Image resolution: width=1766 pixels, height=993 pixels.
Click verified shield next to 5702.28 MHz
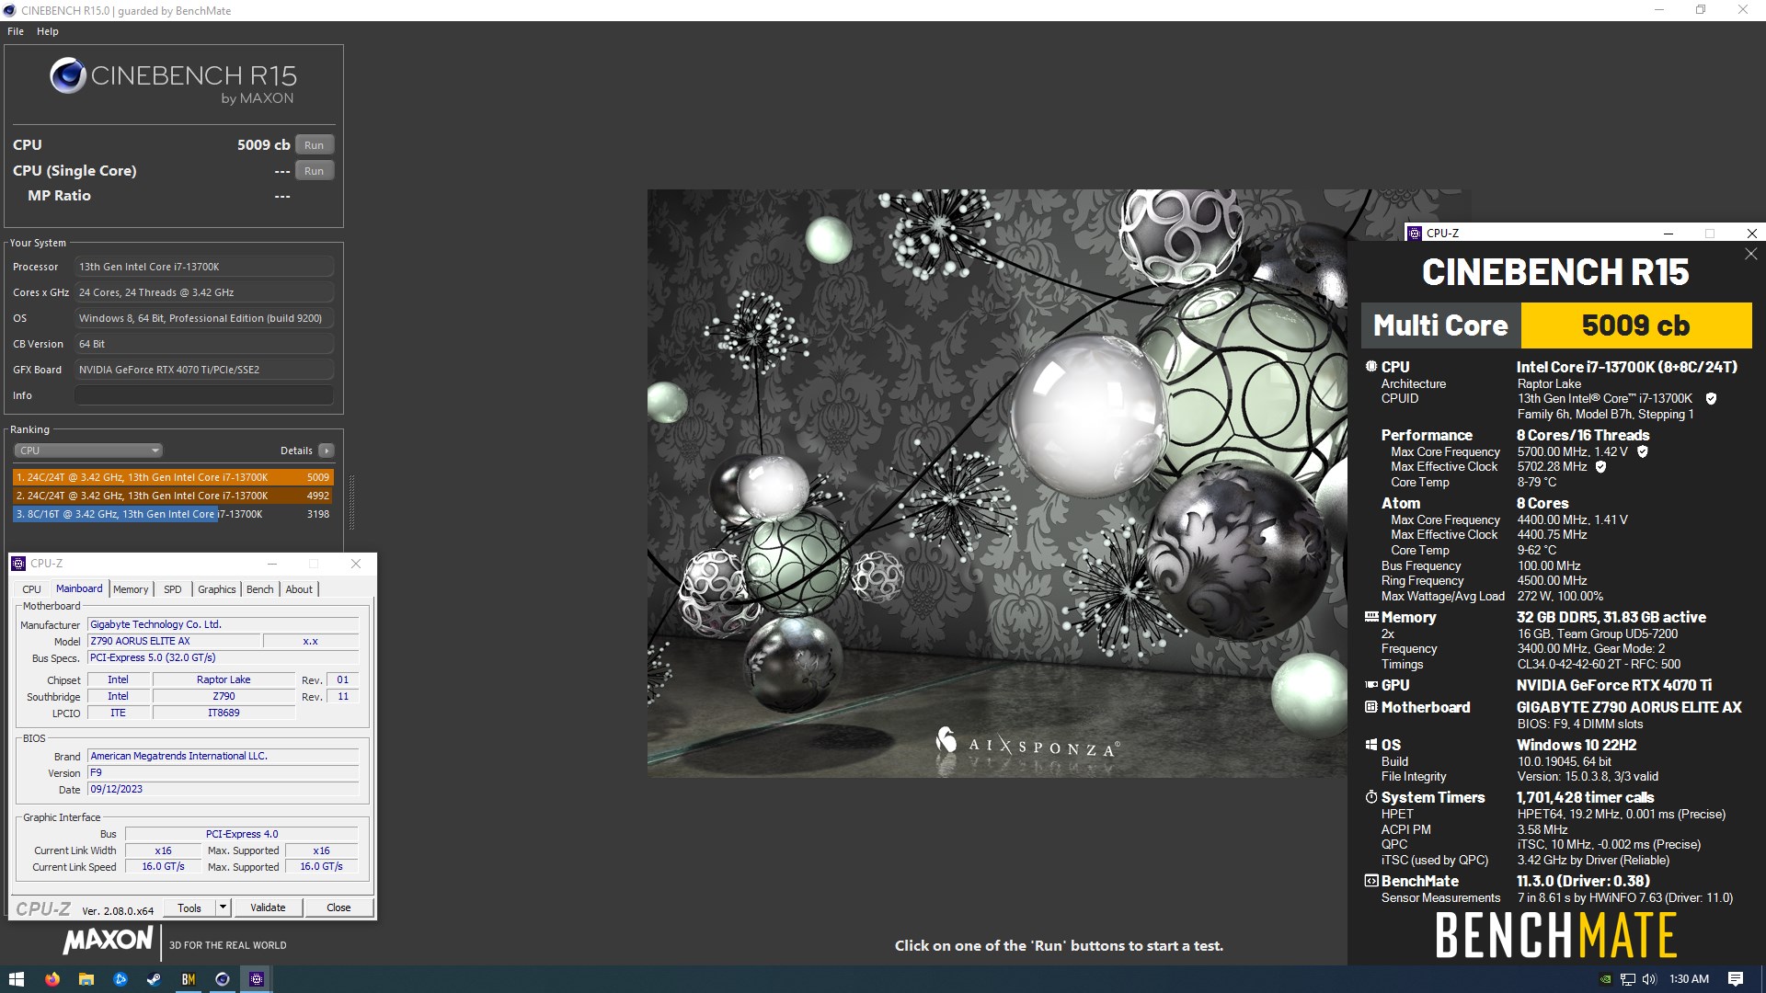[x=1600, y=467]
